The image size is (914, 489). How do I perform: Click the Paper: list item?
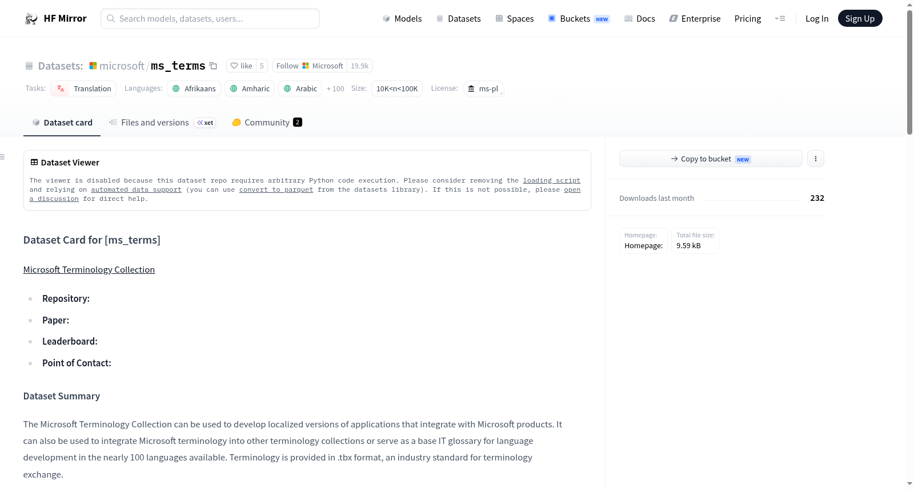click(55, 321)
